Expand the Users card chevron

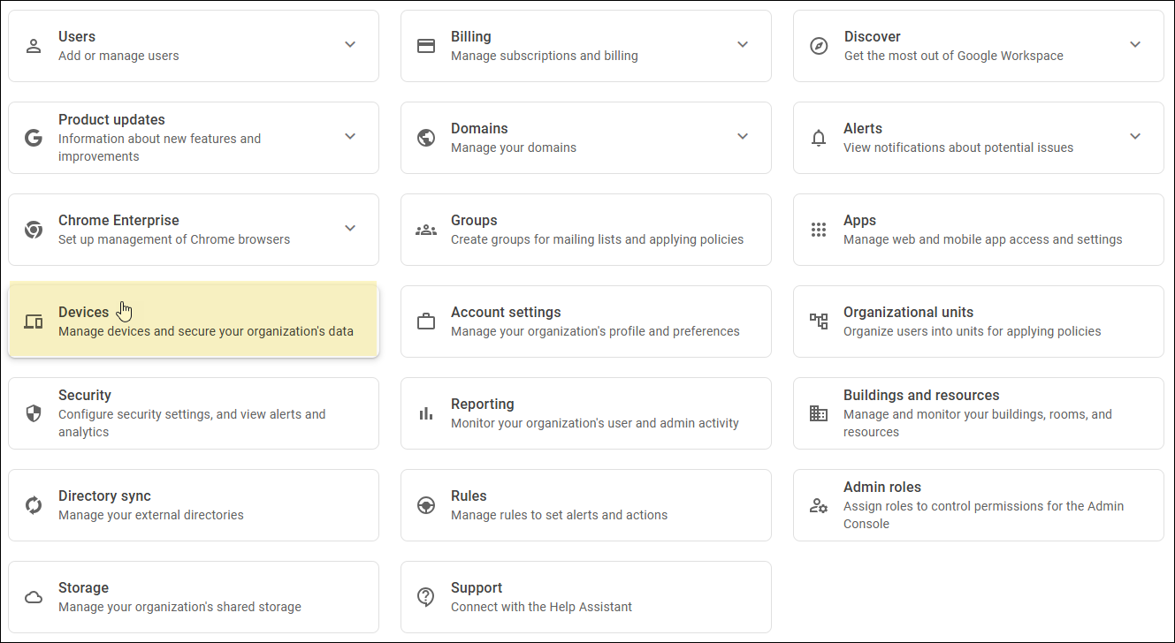(x=350, y=44)
